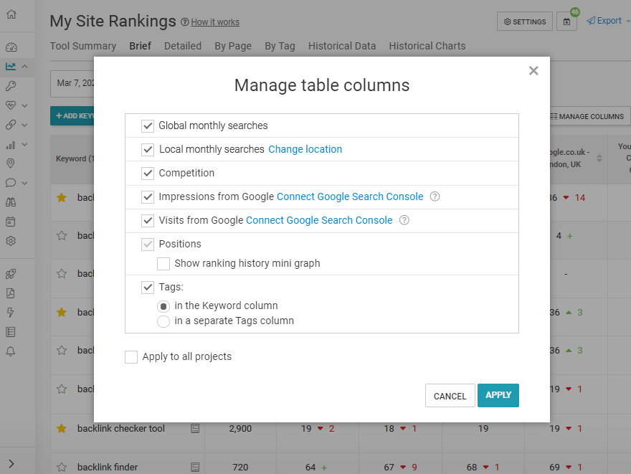Switch to By Page tab
The width and height of the screenshot is (631, 474).
pyautogui.click(x=233, y=47)
